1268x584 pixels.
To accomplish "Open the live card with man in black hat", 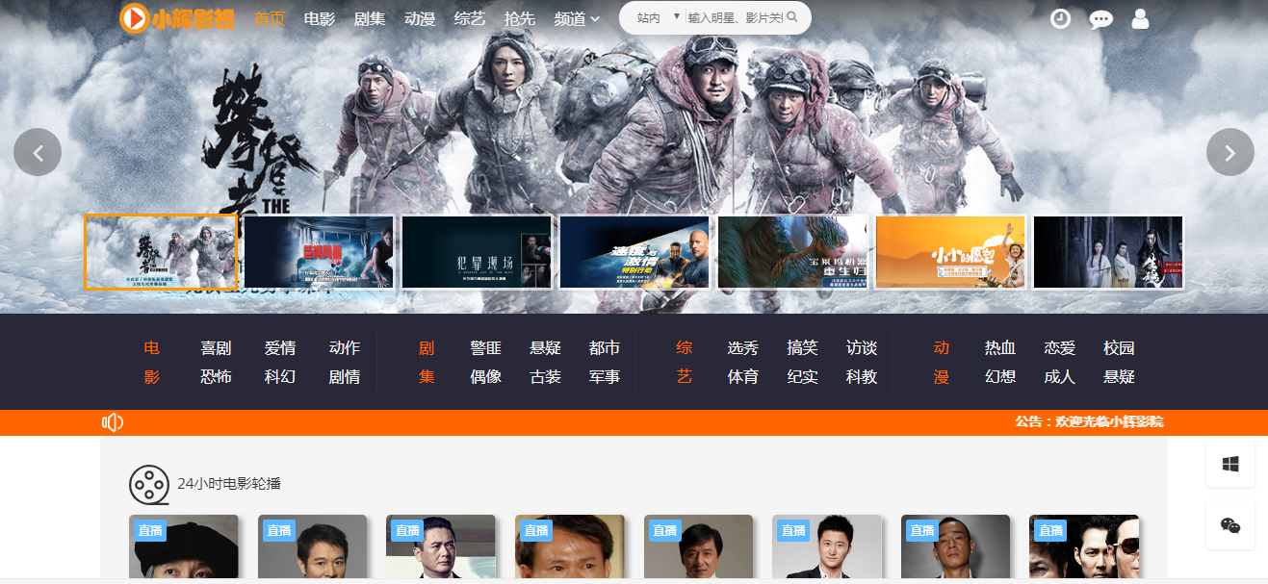I will click(184, 547).
